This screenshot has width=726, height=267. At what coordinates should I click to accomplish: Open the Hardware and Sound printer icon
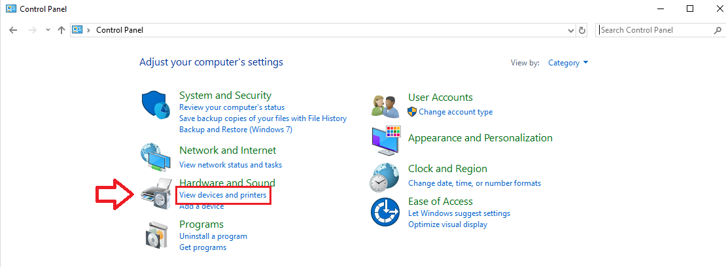click(156, 194)
